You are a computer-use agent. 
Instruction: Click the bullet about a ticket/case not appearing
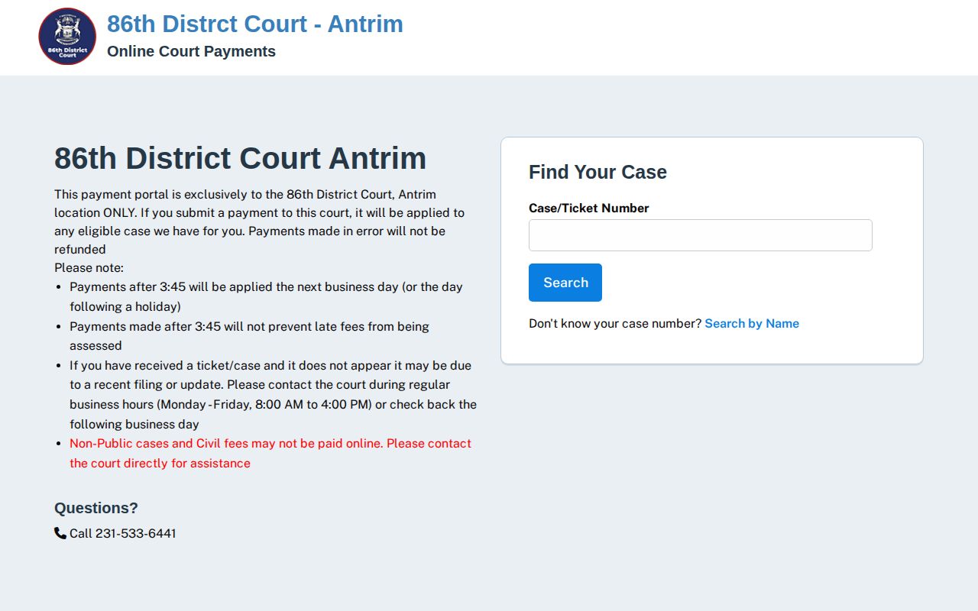point(273,395)
